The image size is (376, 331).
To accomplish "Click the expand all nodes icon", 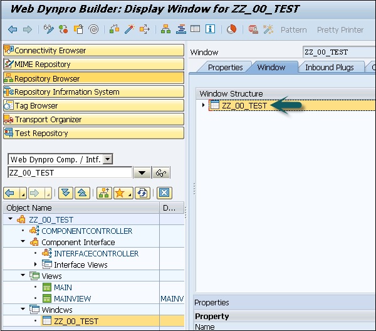I will click(x=66, y=193).
